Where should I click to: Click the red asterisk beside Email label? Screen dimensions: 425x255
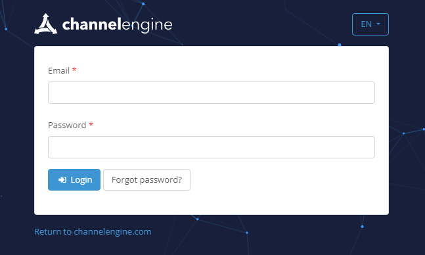click(x=74, y=70)
